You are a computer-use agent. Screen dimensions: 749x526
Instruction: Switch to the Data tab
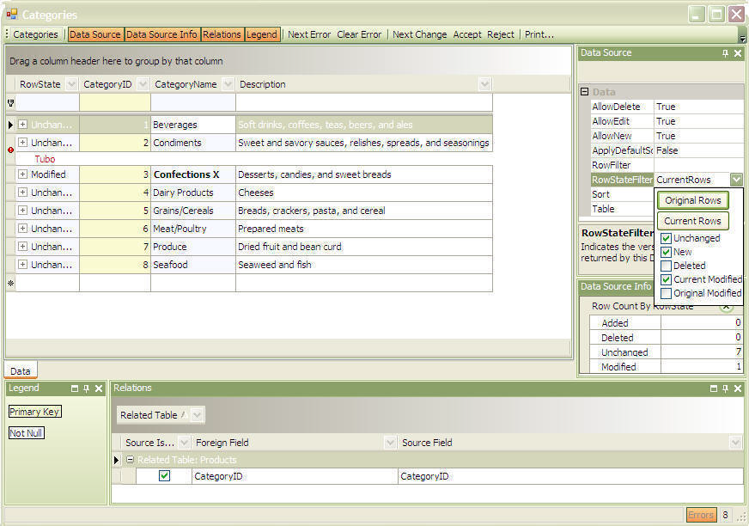20,371
